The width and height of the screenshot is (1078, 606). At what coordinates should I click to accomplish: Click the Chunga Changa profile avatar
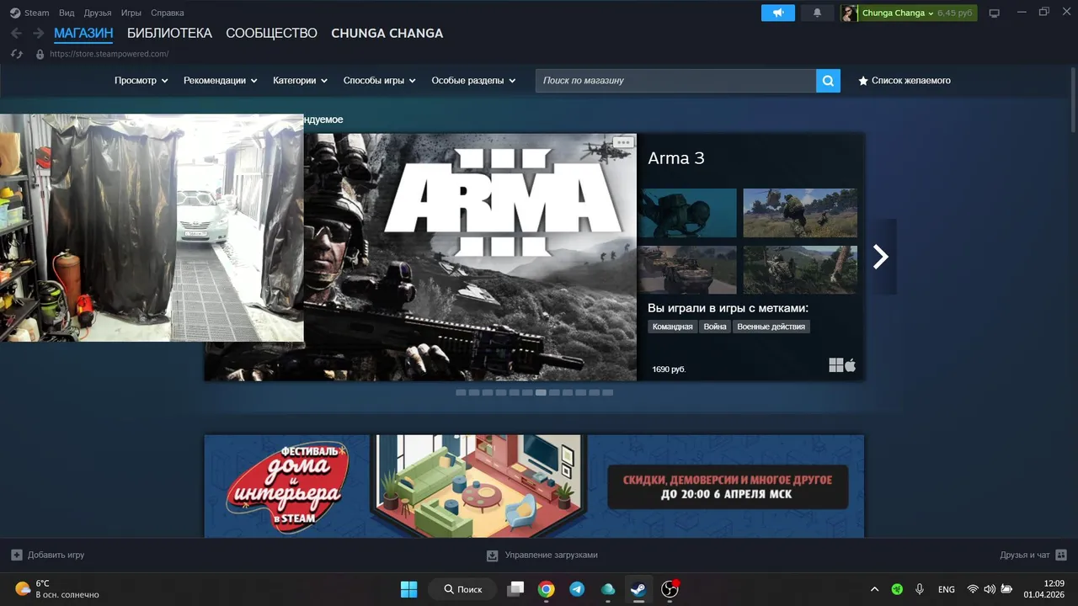[x=849, y=13]
